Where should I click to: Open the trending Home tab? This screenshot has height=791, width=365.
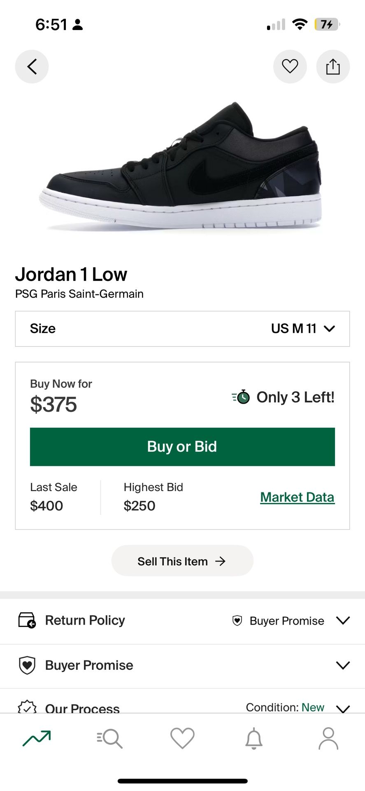point(37,738)
